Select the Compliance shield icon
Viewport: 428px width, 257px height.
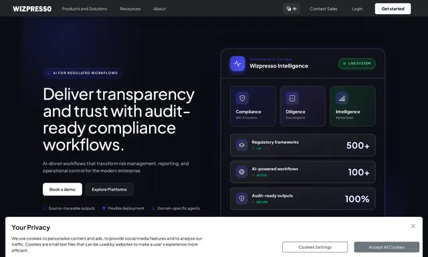coord(242,98)
